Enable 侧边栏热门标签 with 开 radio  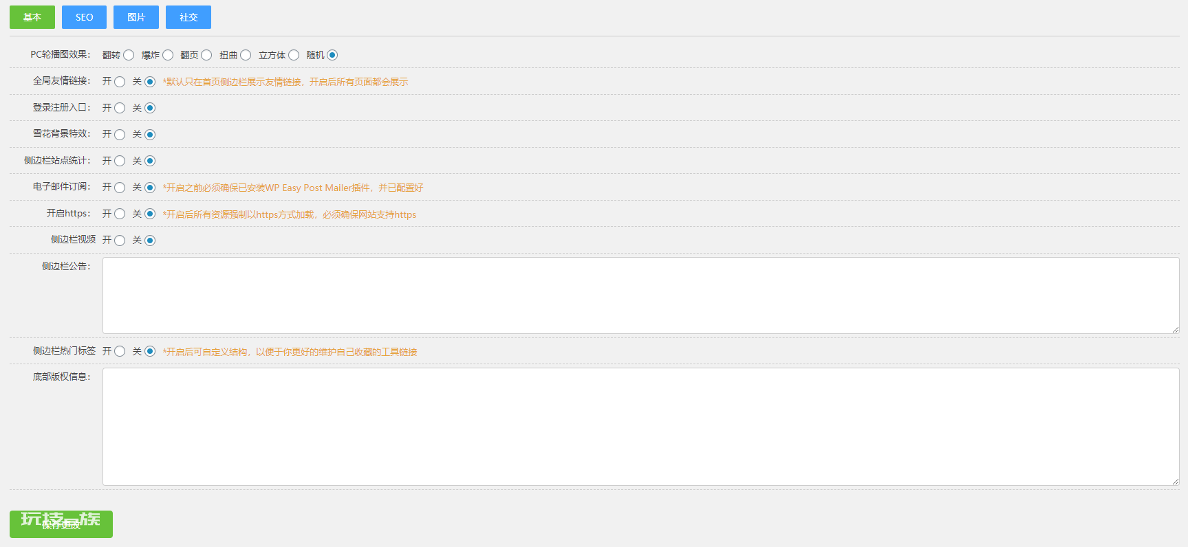(x=120, y=351)
